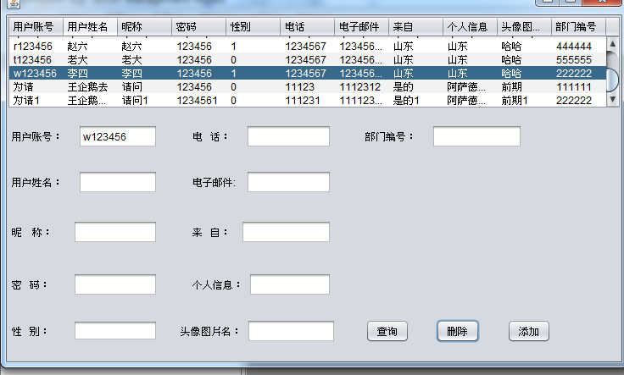Focus the 头像图片名 input field
This screenshot has width=624, height=375.
click(291, 331)
